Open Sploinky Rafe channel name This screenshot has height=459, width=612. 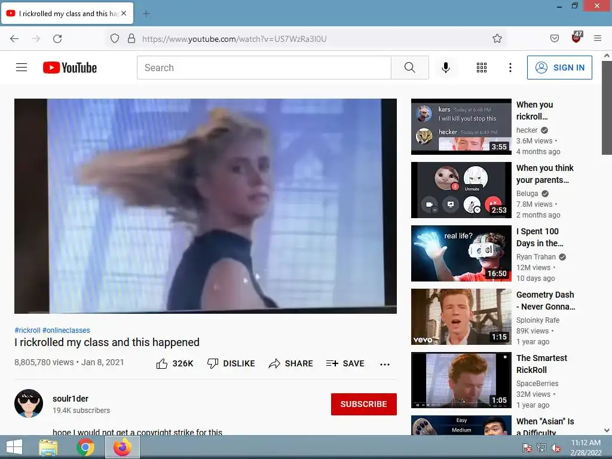click(538, 320)
